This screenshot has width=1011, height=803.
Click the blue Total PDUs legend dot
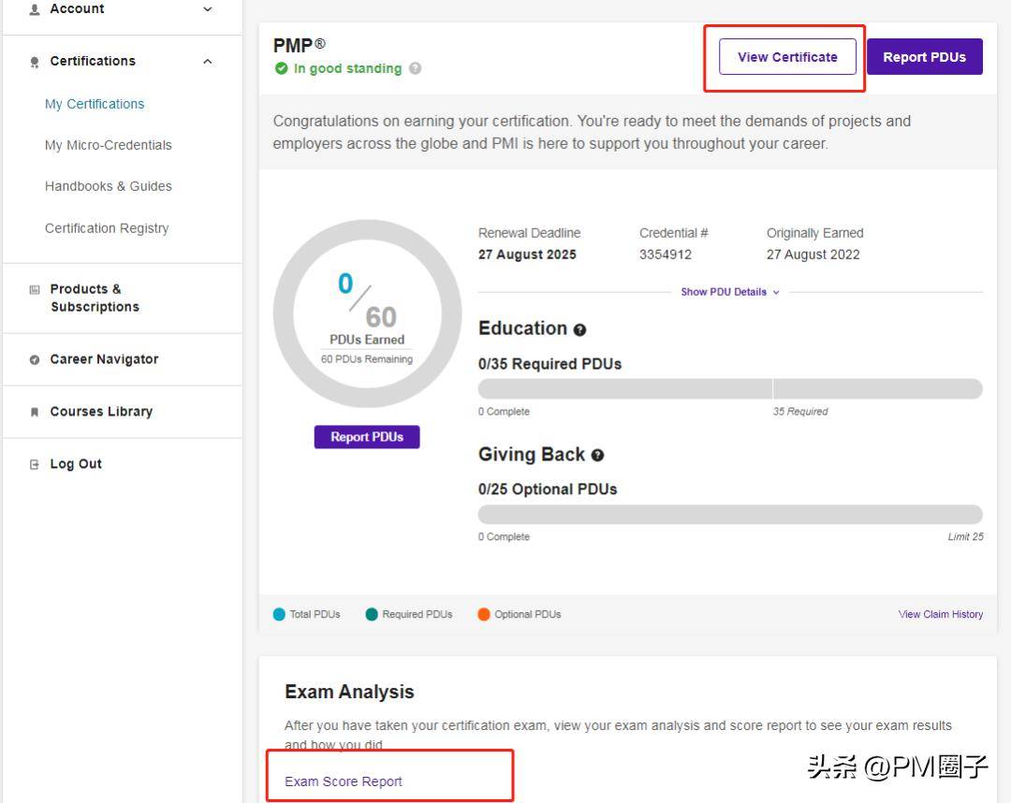(279, 614)
